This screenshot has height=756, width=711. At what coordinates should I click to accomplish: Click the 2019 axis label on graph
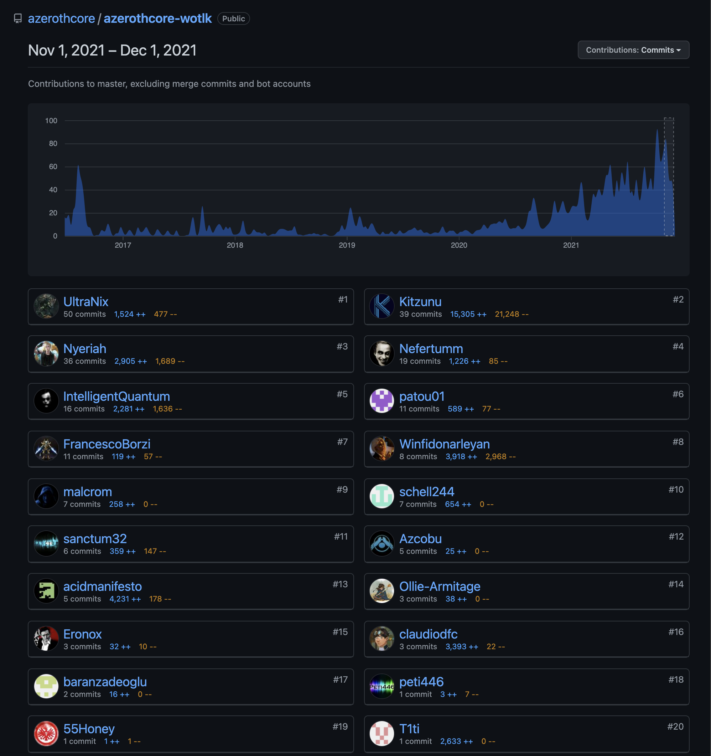tap(347, 245)
